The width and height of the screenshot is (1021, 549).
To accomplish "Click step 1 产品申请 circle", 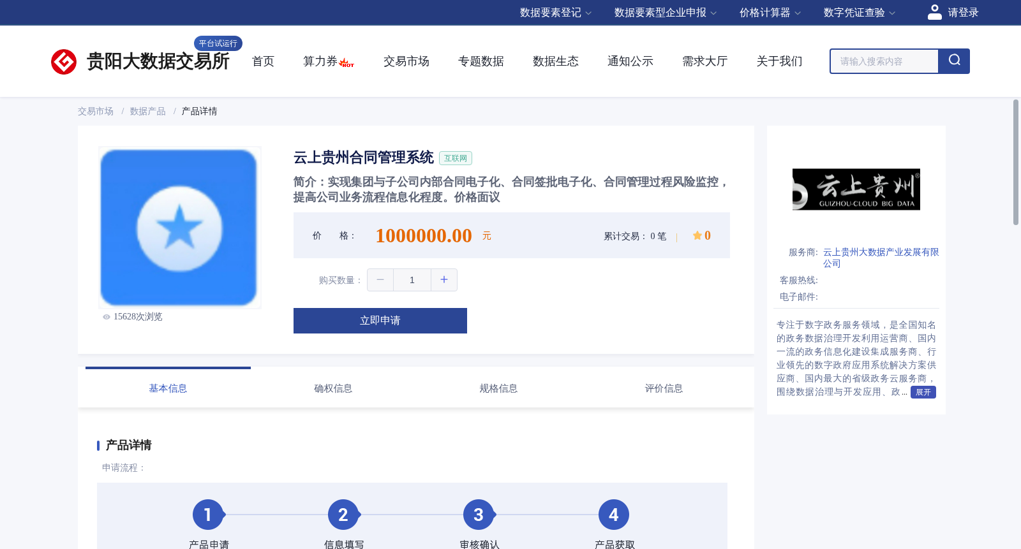I will [x=208, y=515].
